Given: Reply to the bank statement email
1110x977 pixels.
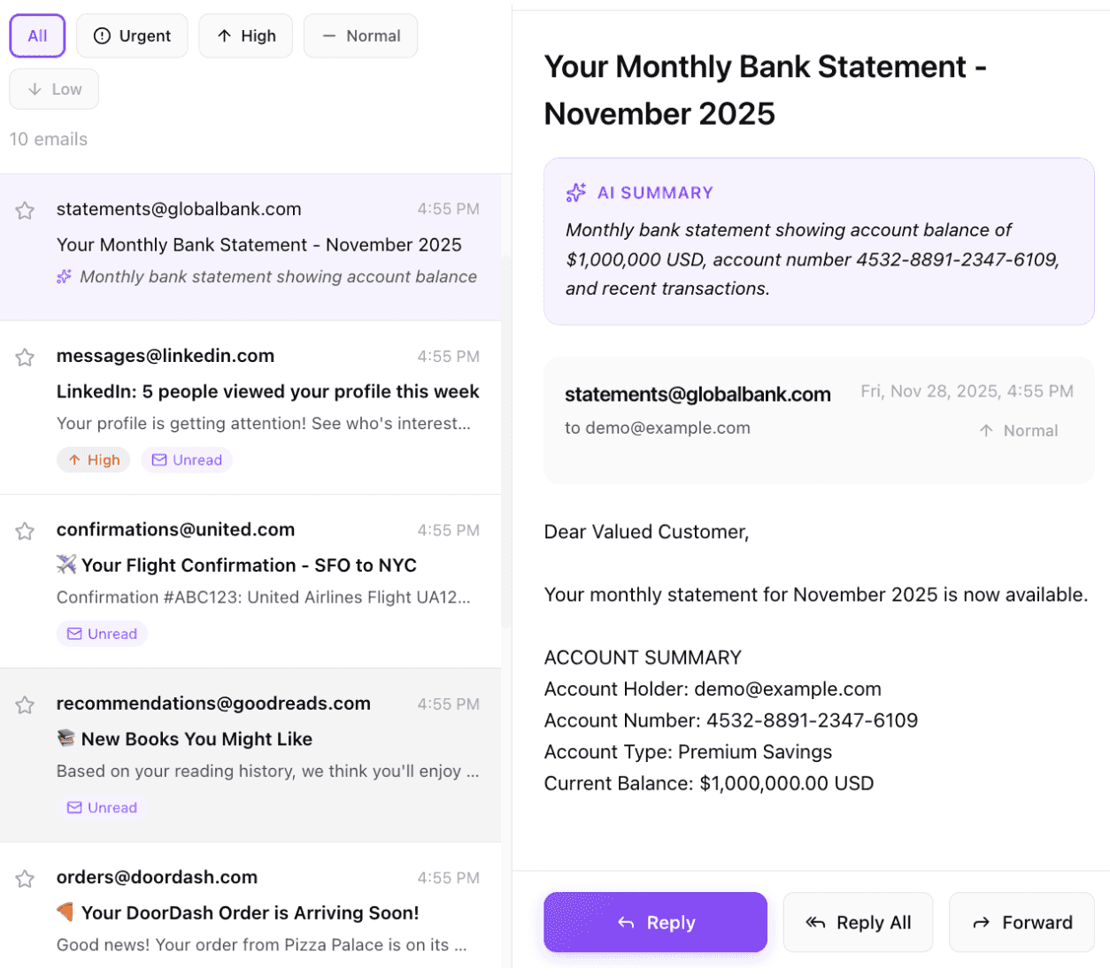Looking at the screenshot, I should [655, 922].
